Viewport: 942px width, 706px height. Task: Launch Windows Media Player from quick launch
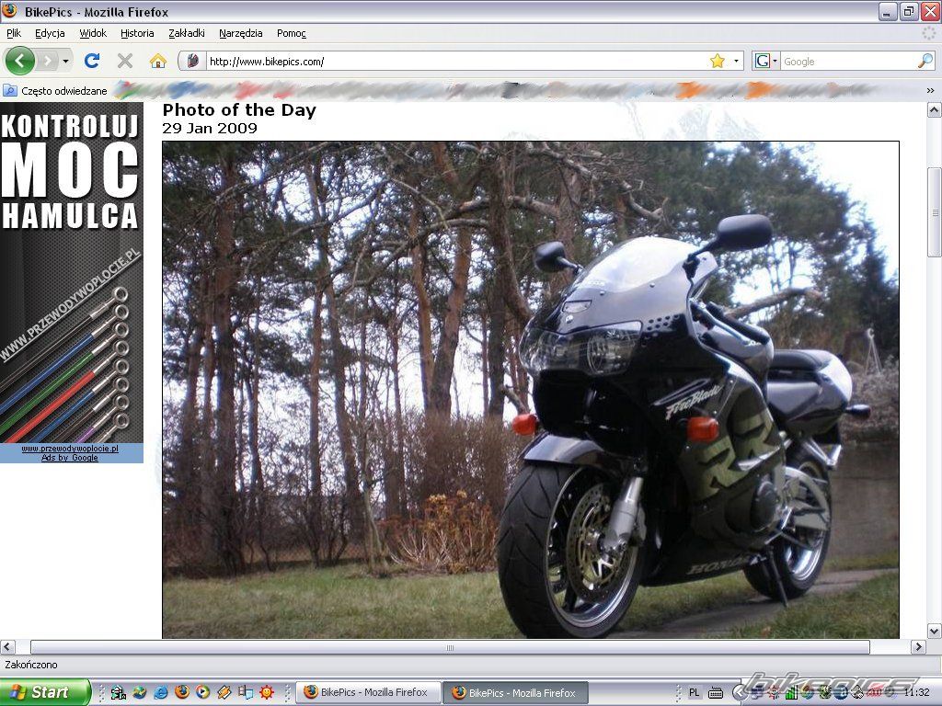[x=203, y=692]
